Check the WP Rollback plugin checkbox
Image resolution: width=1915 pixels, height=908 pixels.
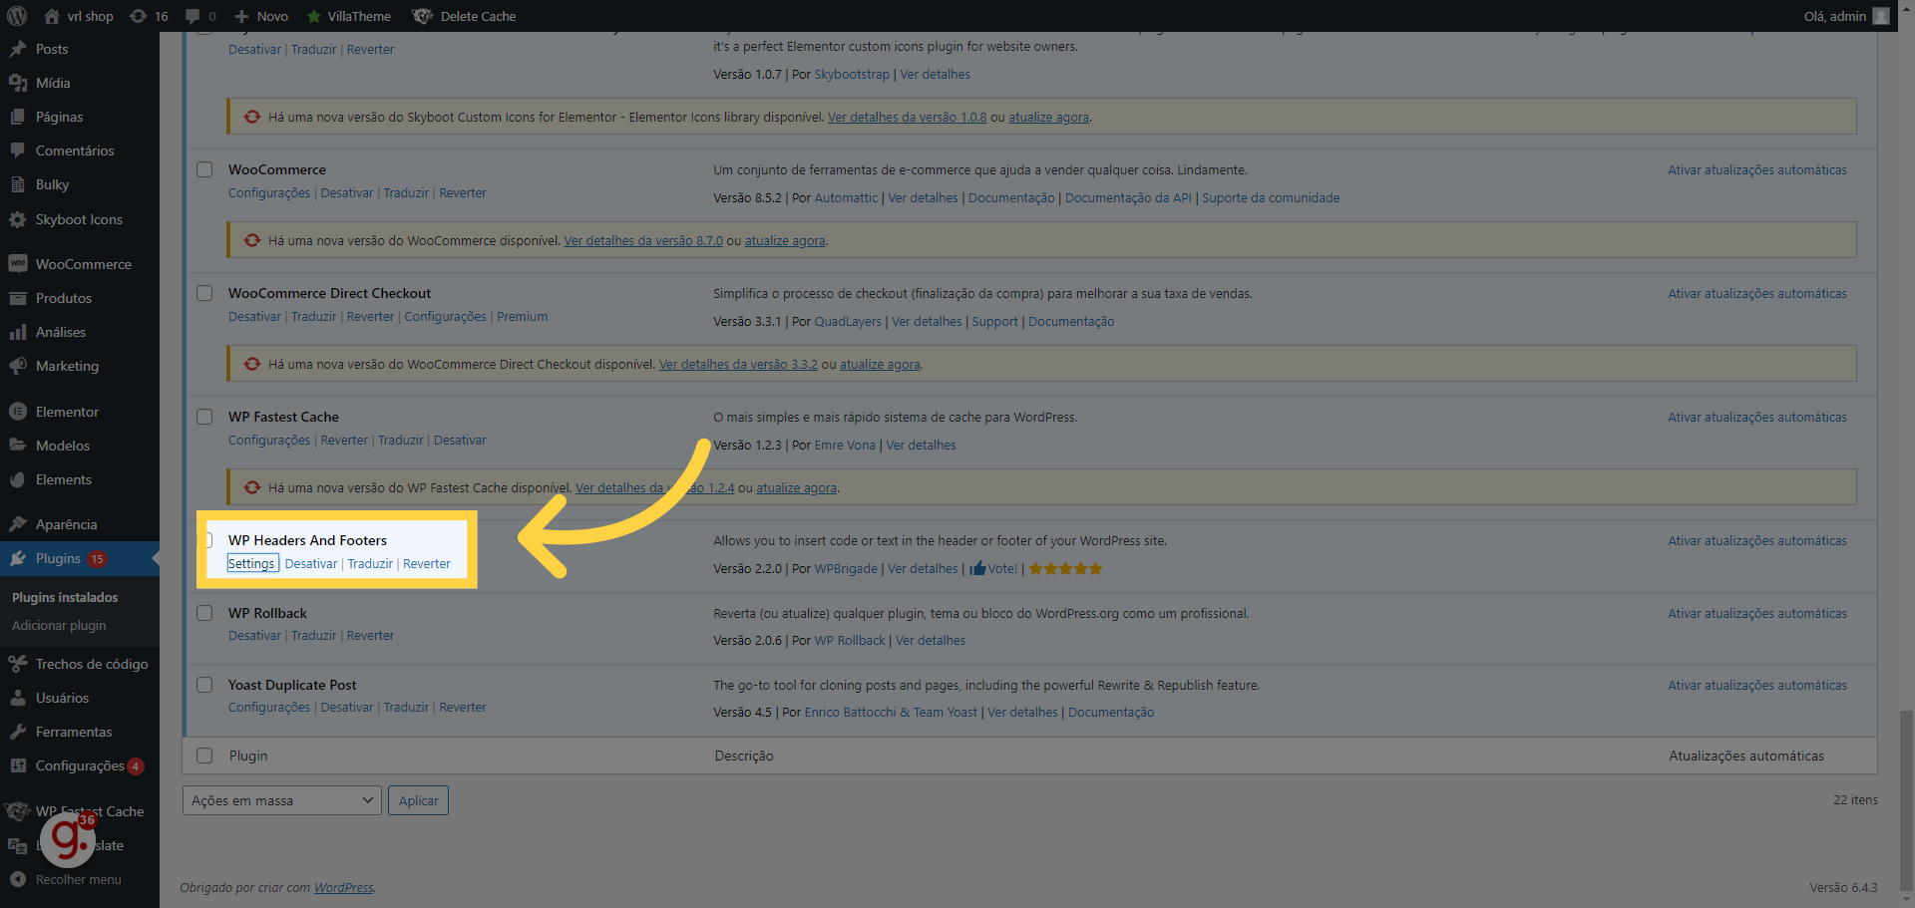[204, 613]
